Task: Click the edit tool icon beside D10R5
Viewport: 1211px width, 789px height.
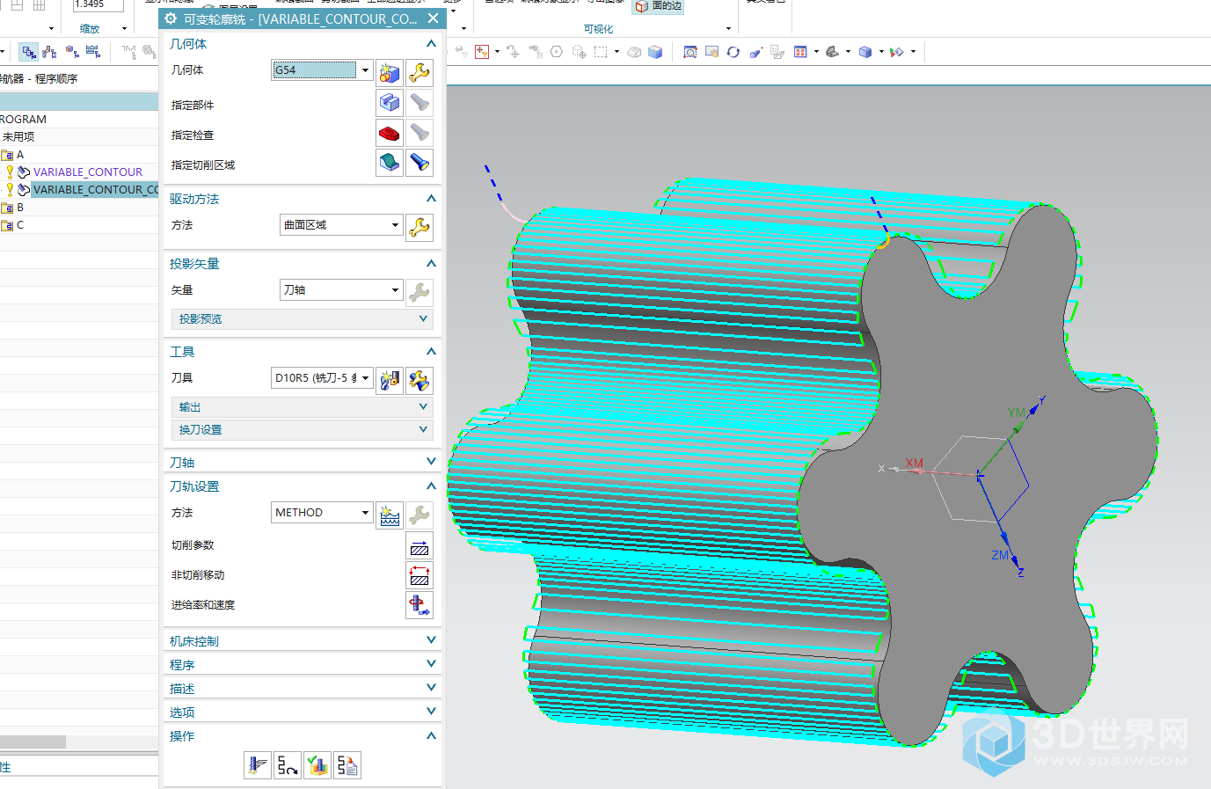Action: point(419,380)
